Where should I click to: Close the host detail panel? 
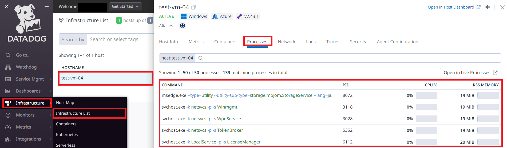tap(502, 7)
